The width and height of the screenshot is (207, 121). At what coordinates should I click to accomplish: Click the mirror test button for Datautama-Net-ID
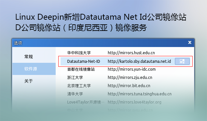click(182, 61)
